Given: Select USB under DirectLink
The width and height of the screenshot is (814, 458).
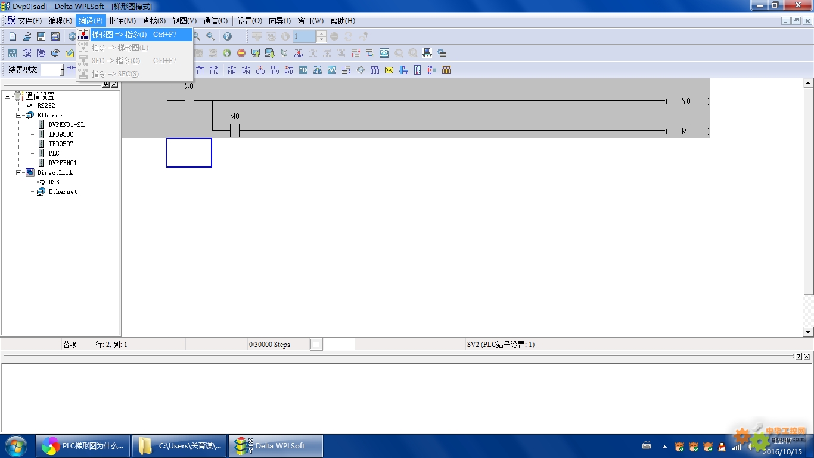Looking at the screenshot, I should 54,182.
